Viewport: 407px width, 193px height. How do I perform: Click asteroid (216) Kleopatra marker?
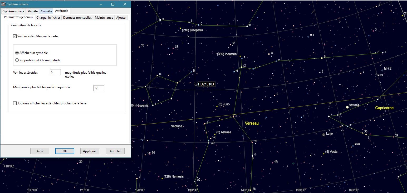coord(180,28)
